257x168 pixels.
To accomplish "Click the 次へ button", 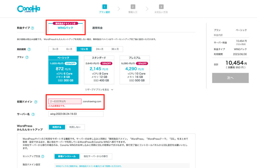I will (x=230, y=78).
